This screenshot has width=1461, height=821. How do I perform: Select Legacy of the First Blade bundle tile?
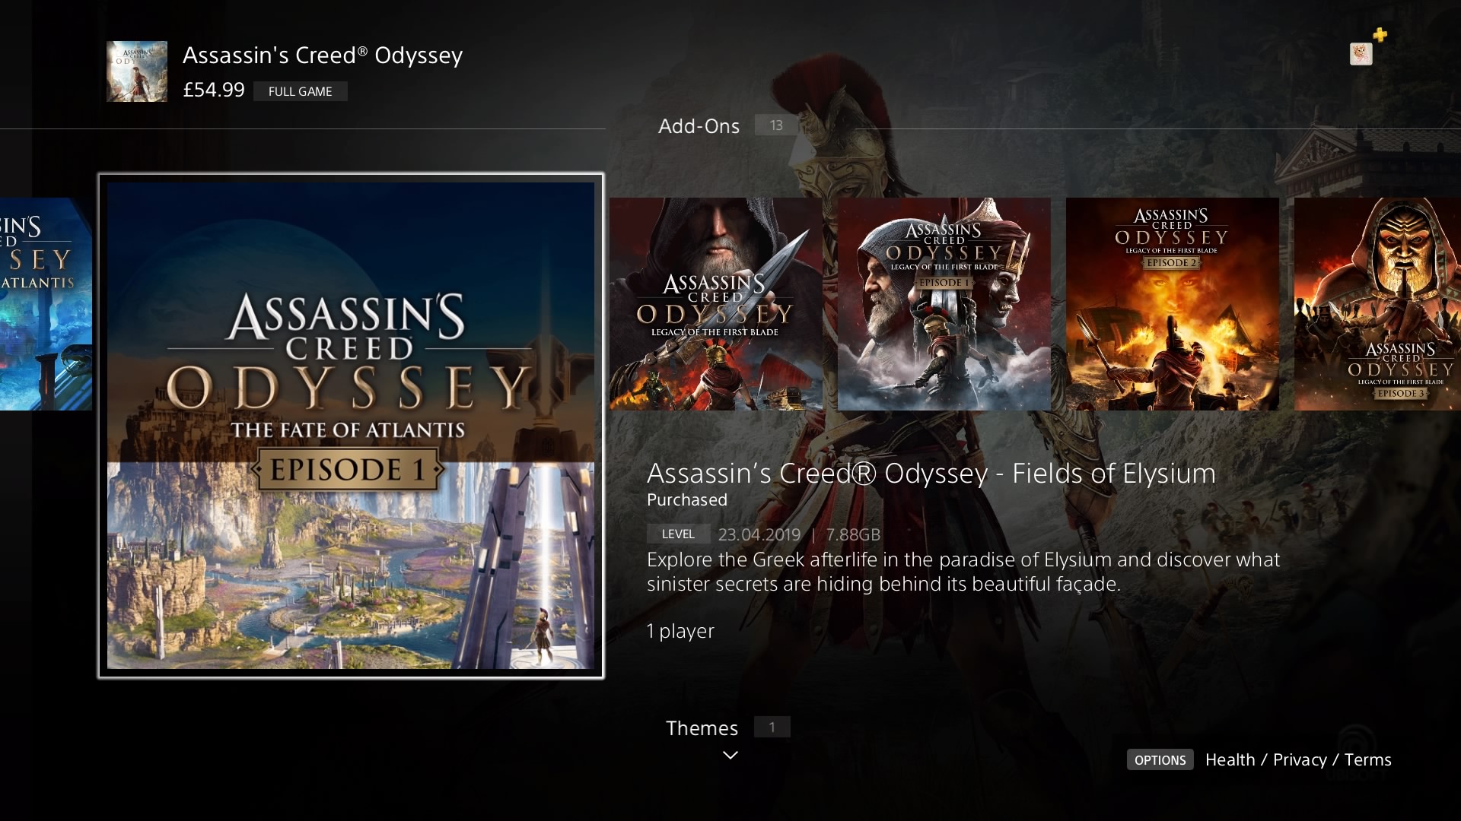pos(715,304)
